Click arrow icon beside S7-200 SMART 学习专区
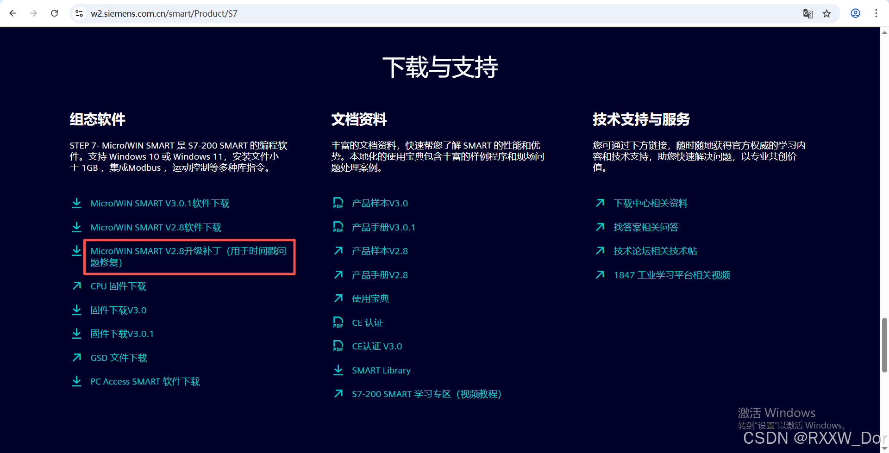Screen dimensions: 889x453 pyautogui.click(x=338, y=393)
